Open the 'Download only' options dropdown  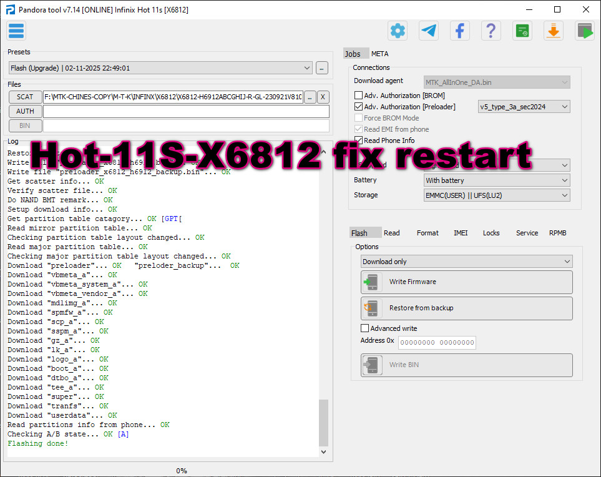(x=466, y=262)
